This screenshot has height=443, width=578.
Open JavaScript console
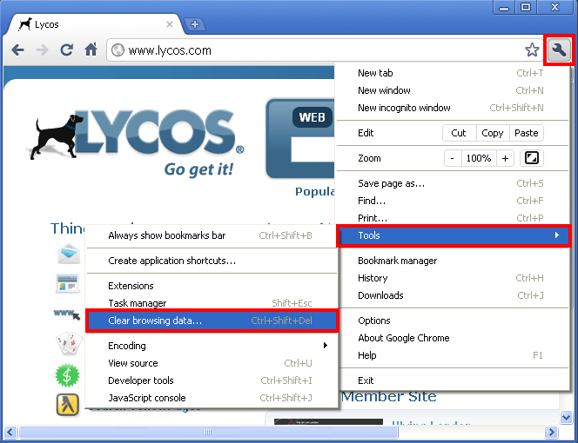[212, 398]
